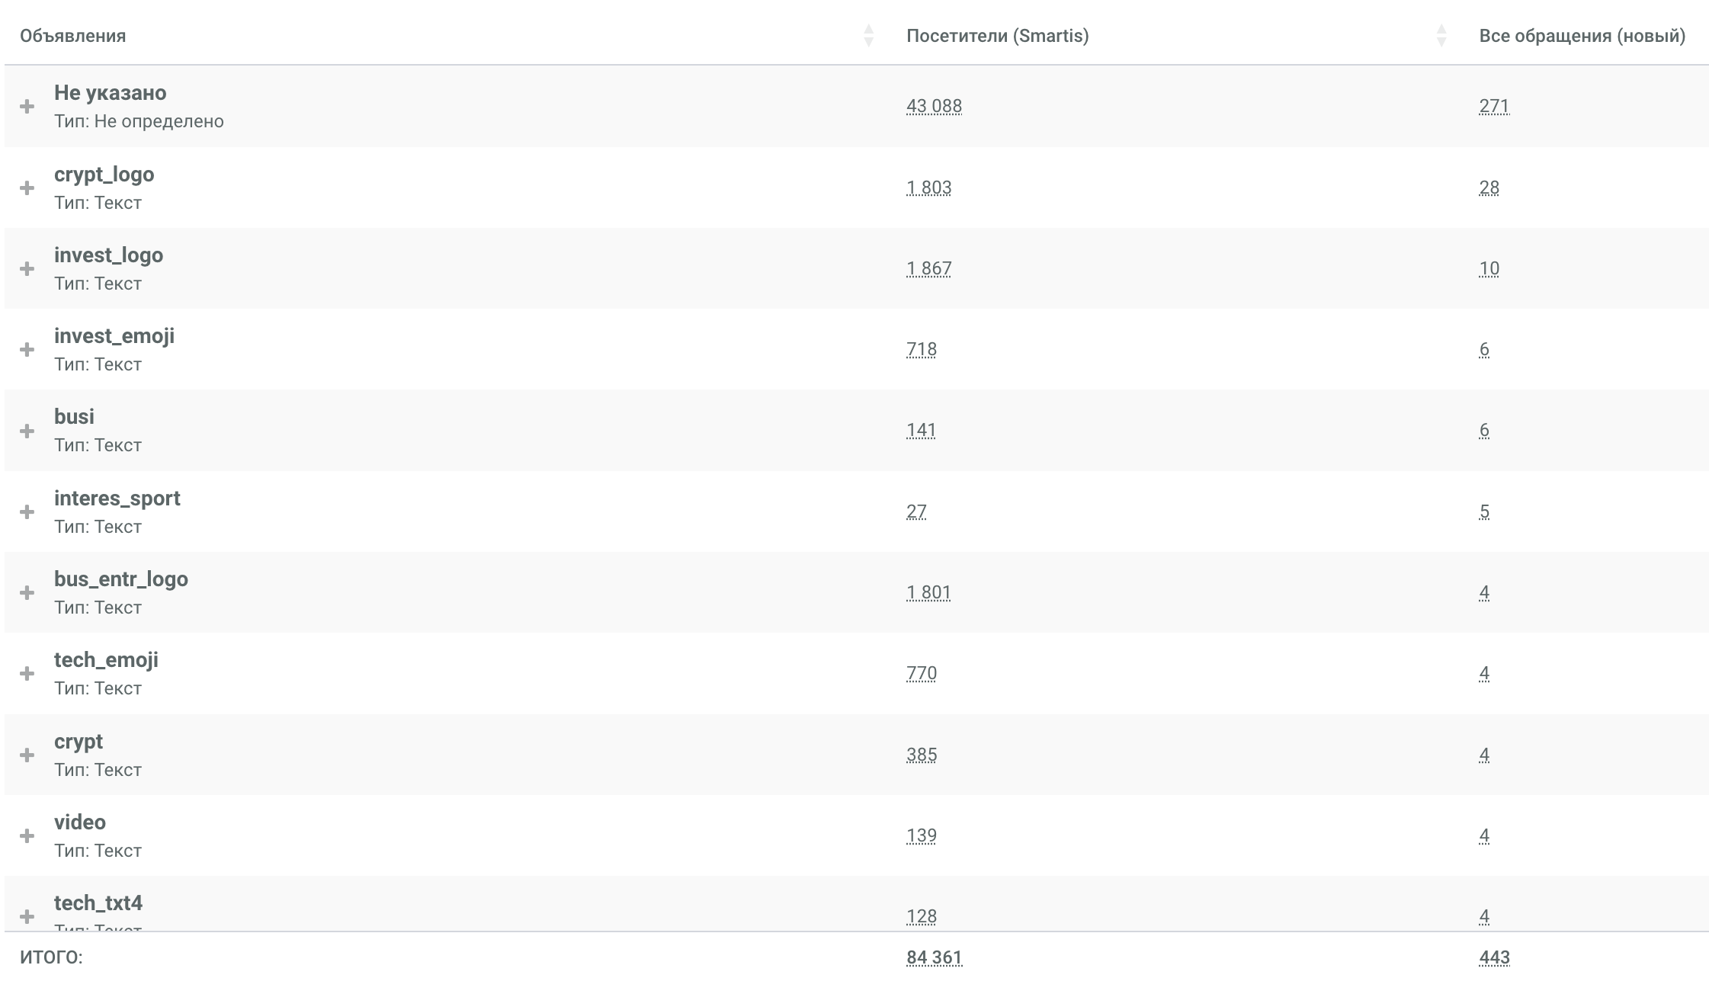Expand the crypt_logo row

click(27, 188)
